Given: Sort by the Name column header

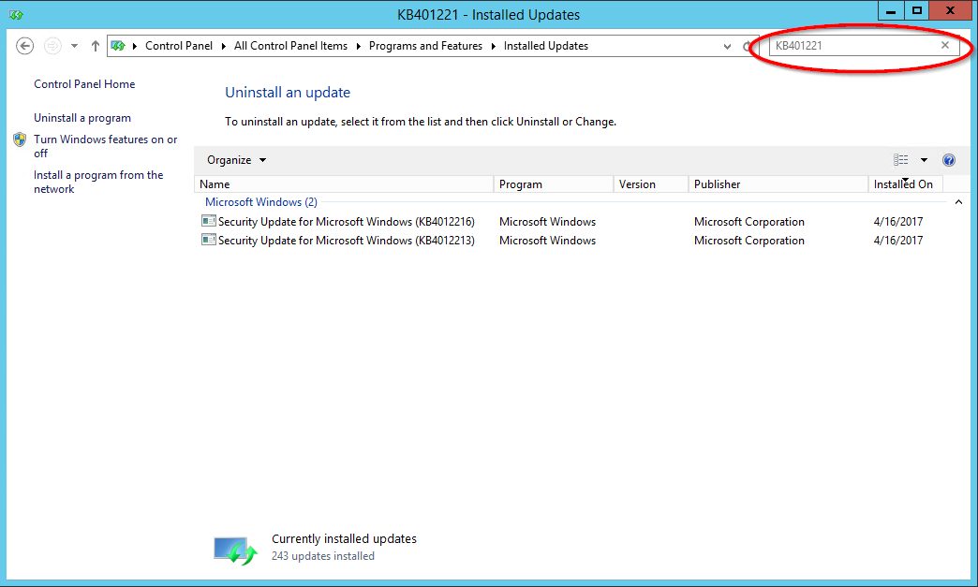Looking at the screenshot, I should pos(345,184).
